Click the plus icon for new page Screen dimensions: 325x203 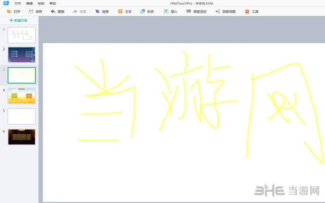[x=11, y=20]
